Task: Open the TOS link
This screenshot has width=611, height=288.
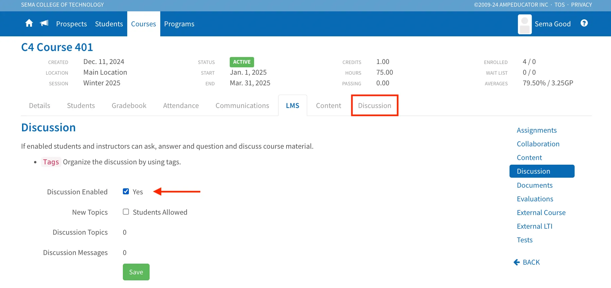Action: click(x=560, y=5)
